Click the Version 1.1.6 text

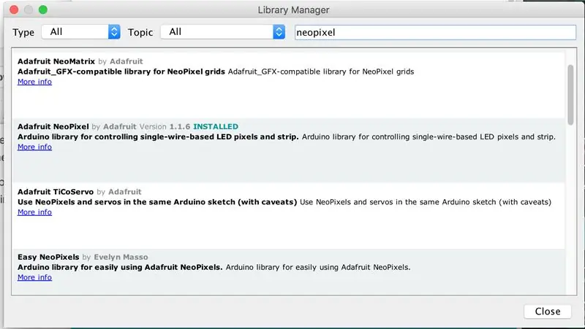(165, 126)
